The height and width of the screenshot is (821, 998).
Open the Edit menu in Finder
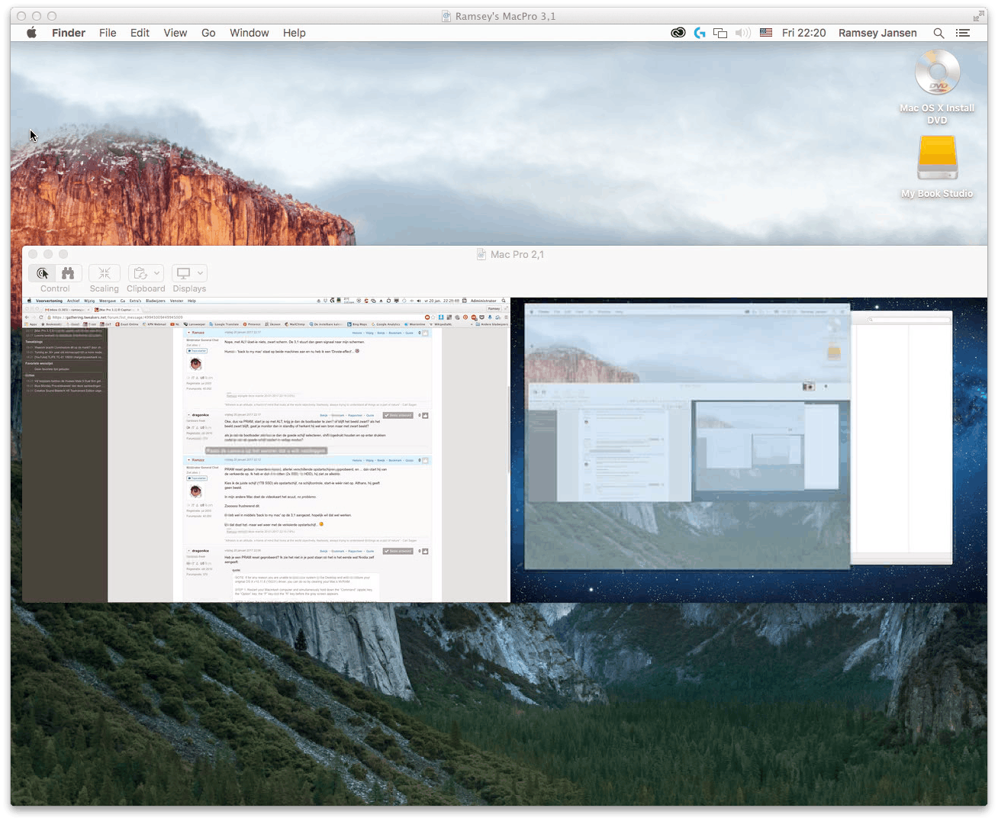140,33
